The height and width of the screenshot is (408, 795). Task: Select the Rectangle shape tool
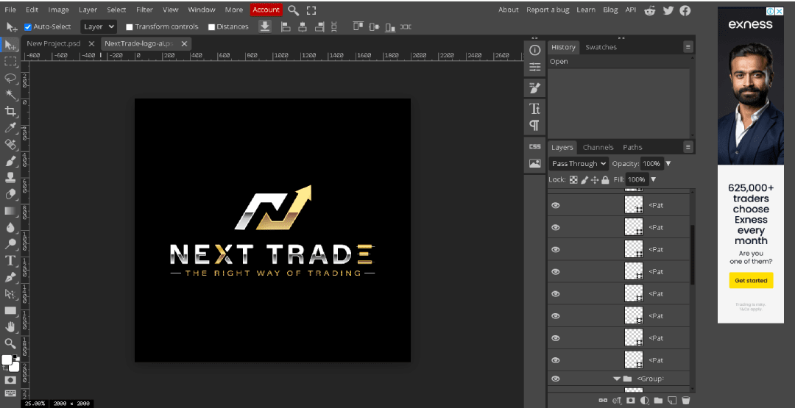click(10, 311)
